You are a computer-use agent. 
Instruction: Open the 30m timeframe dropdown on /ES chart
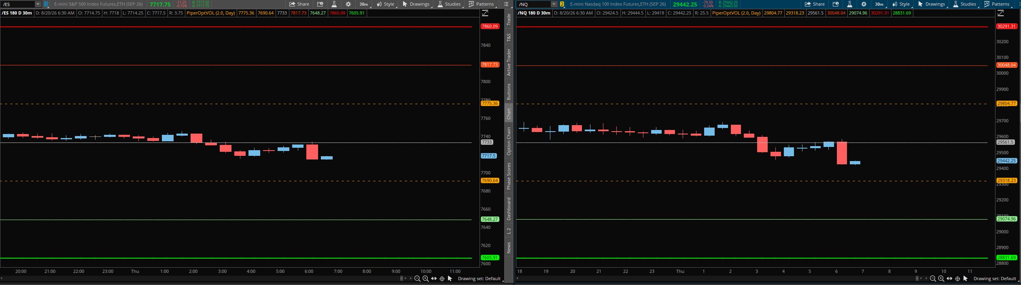[x=364, y=4]
